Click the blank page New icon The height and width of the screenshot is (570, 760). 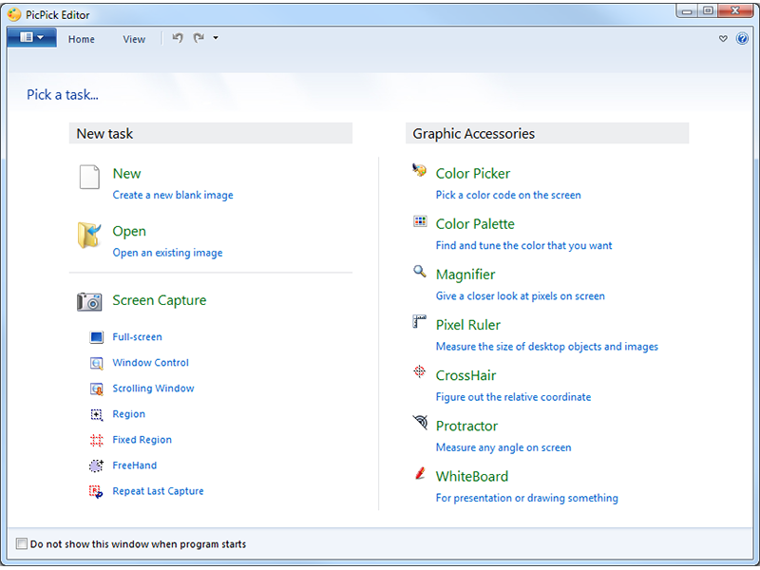tap(89, 178)
